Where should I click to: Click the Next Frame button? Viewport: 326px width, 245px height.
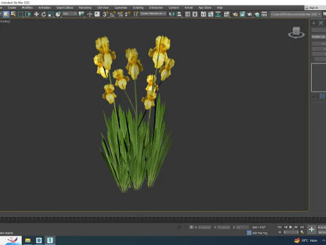click(296, 227)
